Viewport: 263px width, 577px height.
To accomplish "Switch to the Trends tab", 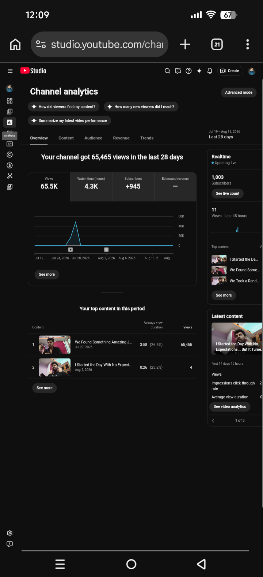I will pyautogui.click(x=147, y=138).
